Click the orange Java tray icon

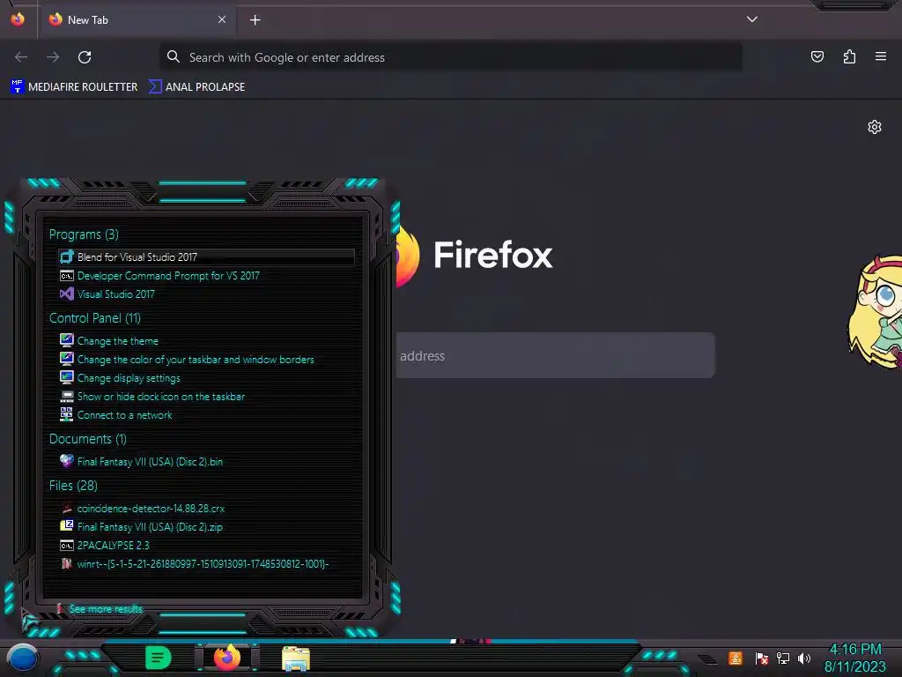tap(736, 658)
